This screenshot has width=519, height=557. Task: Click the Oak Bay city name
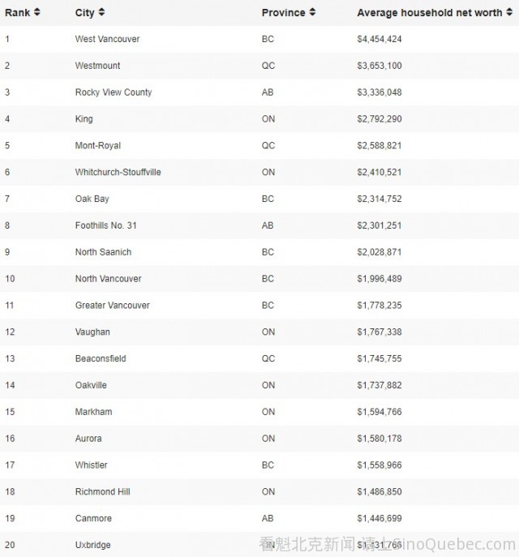click(92, 199)
